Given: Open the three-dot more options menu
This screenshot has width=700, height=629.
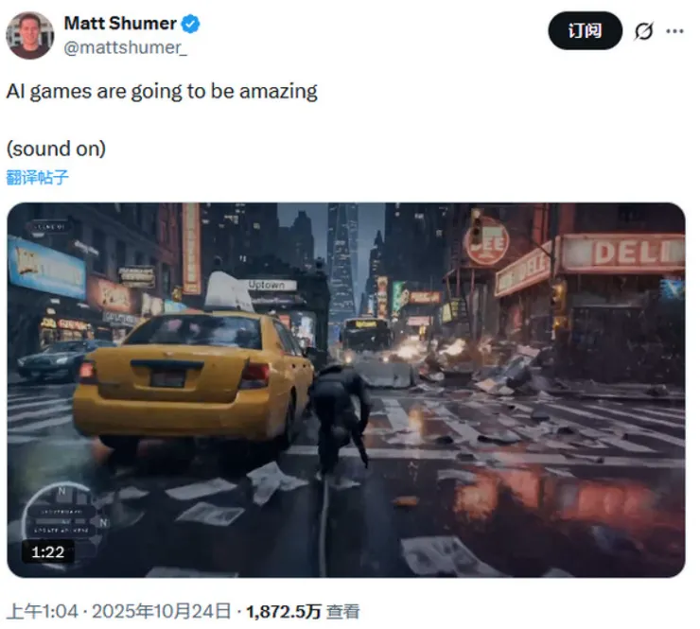Looking at the screenshot, I should [x=674, y=31].
